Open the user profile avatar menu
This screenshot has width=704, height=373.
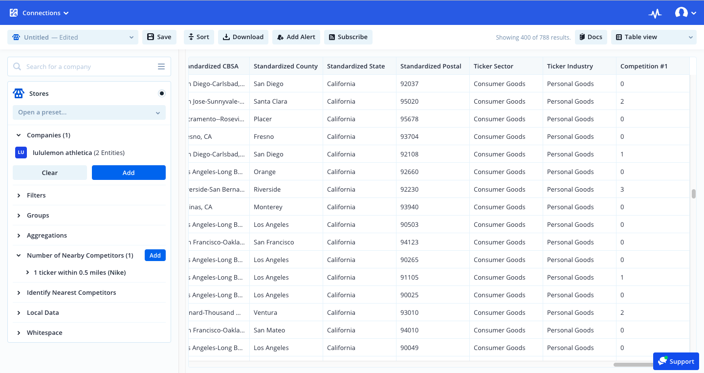coord(685,13)
